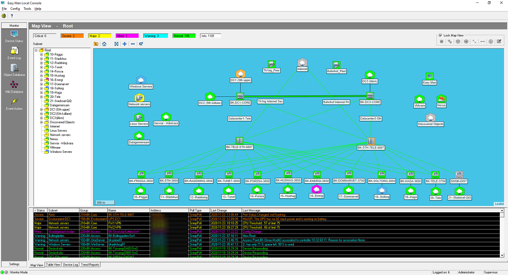Open the Config menu
Screen dimensions: 508x275
15,9
